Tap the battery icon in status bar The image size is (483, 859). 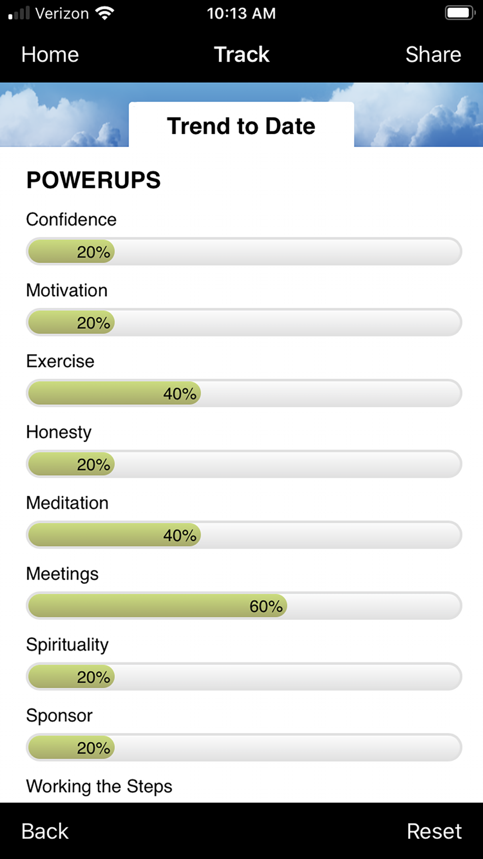[x=460, y=13]
